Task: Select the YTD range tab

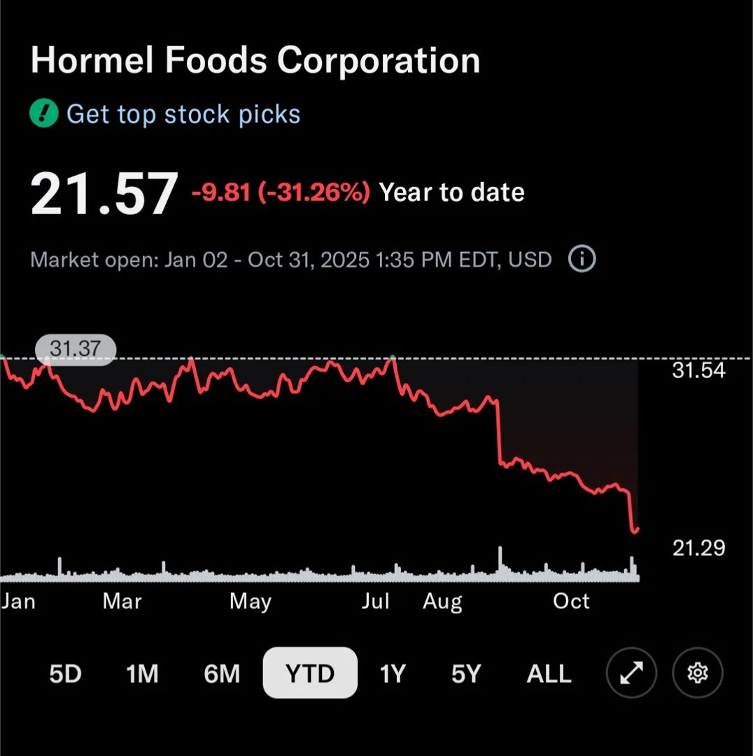Action: click(310, 673)
